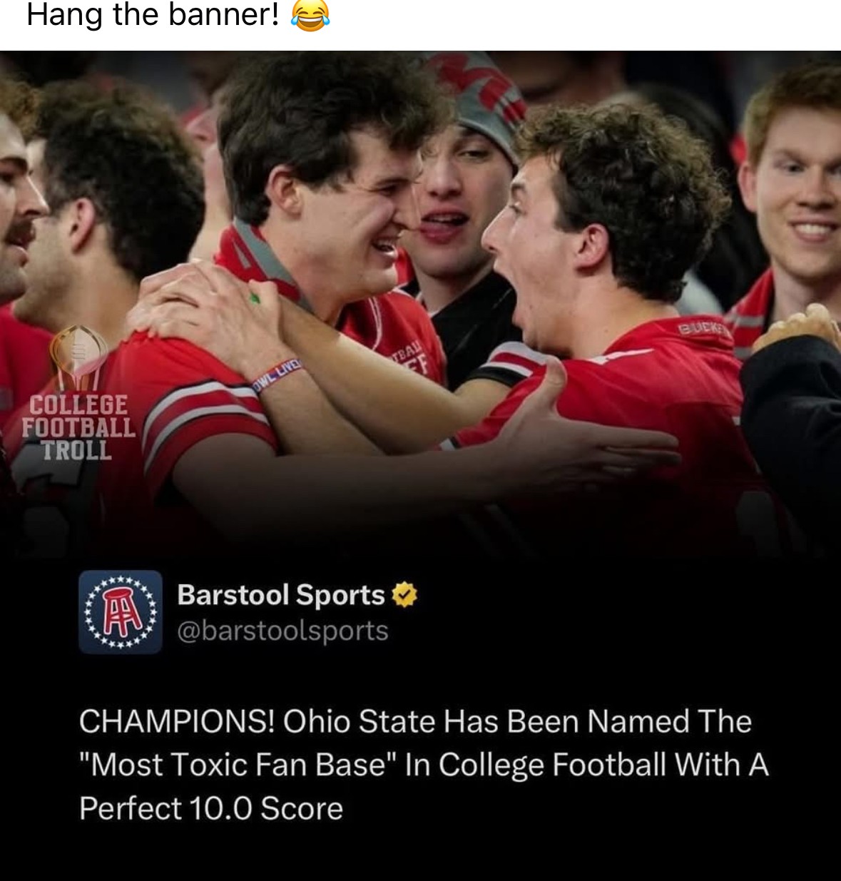
Task: Click the "Hang the banner!" caption text
Action: coord(153,15)
